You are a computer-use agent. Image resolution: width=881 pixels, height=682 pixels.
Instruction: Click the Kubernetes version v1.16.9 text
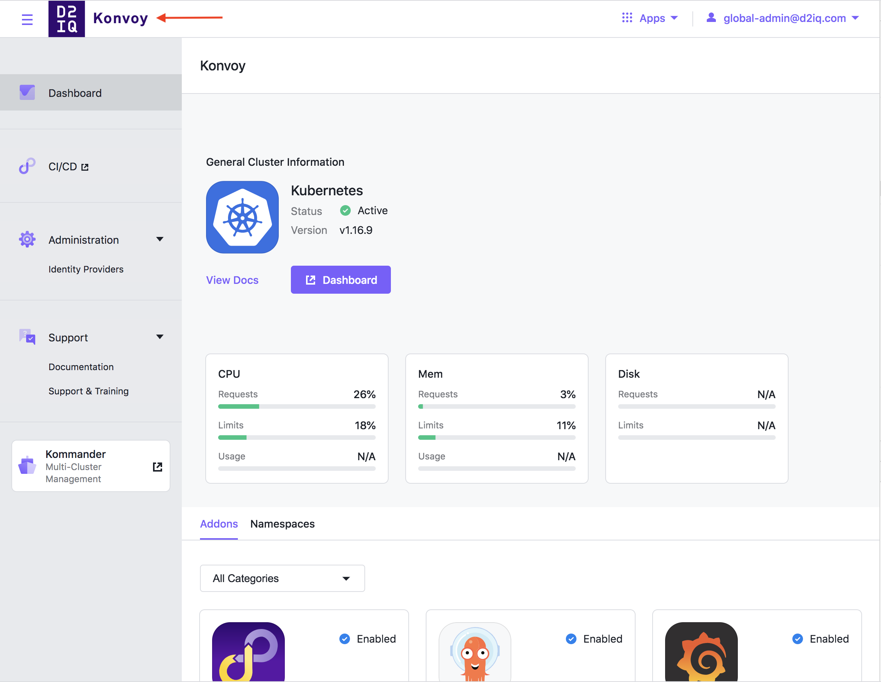click(x=356, y=230)
